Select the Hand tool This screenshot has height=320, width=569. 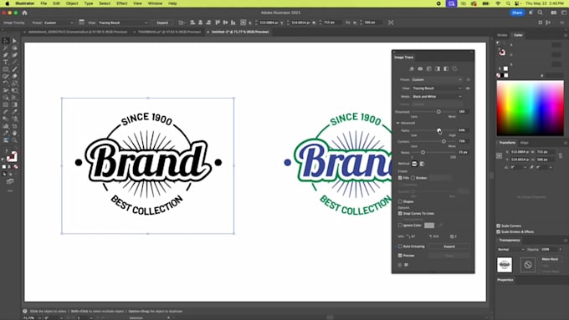click(14, 133)
